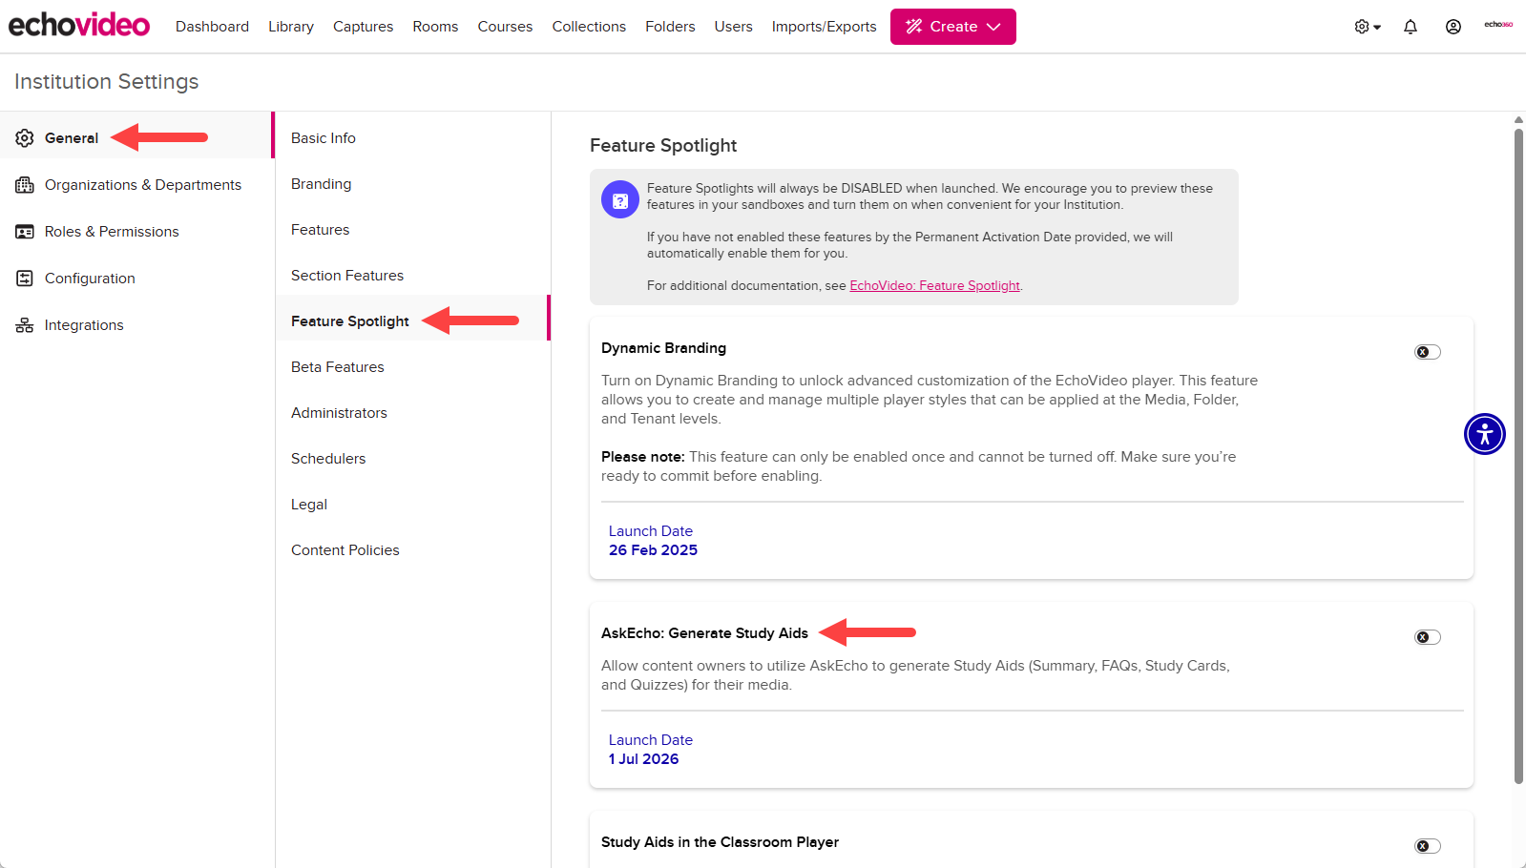Follow the EchoVideo: Feature Spotlight documentation link
This screenshot has height=868, width=1526.
coord(934,286)
